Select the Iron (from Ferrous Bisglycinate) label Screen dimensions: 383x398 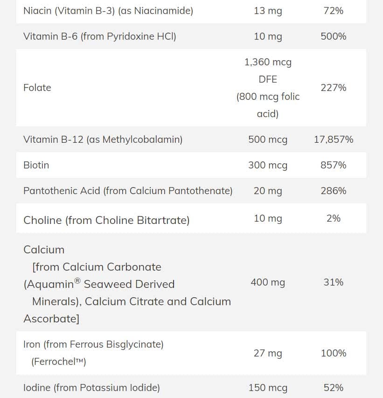point(93,345)
